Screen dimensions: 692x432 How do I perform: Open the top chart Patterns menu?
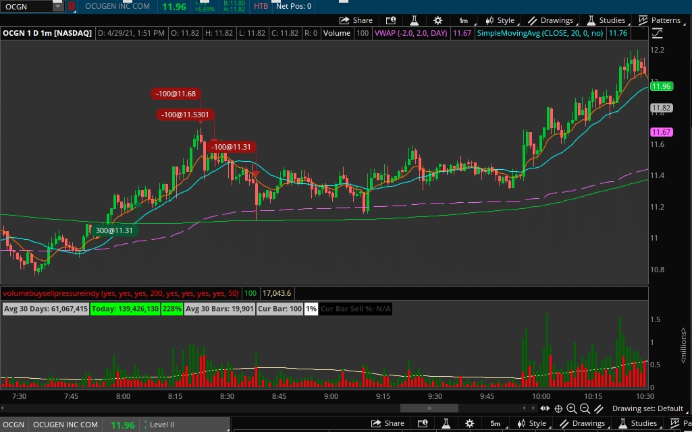661,20
